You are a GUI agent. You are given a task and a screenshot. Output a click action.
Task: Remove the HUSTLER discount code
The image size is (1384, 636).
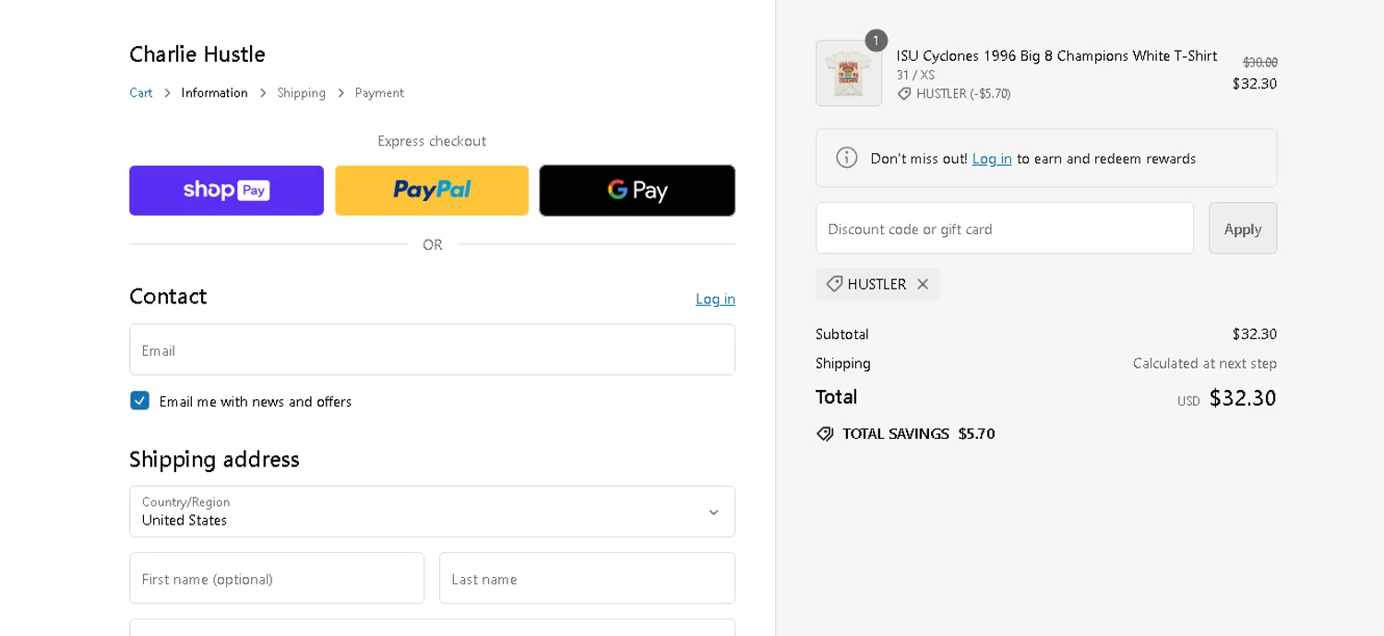click(x=923, y=285)
